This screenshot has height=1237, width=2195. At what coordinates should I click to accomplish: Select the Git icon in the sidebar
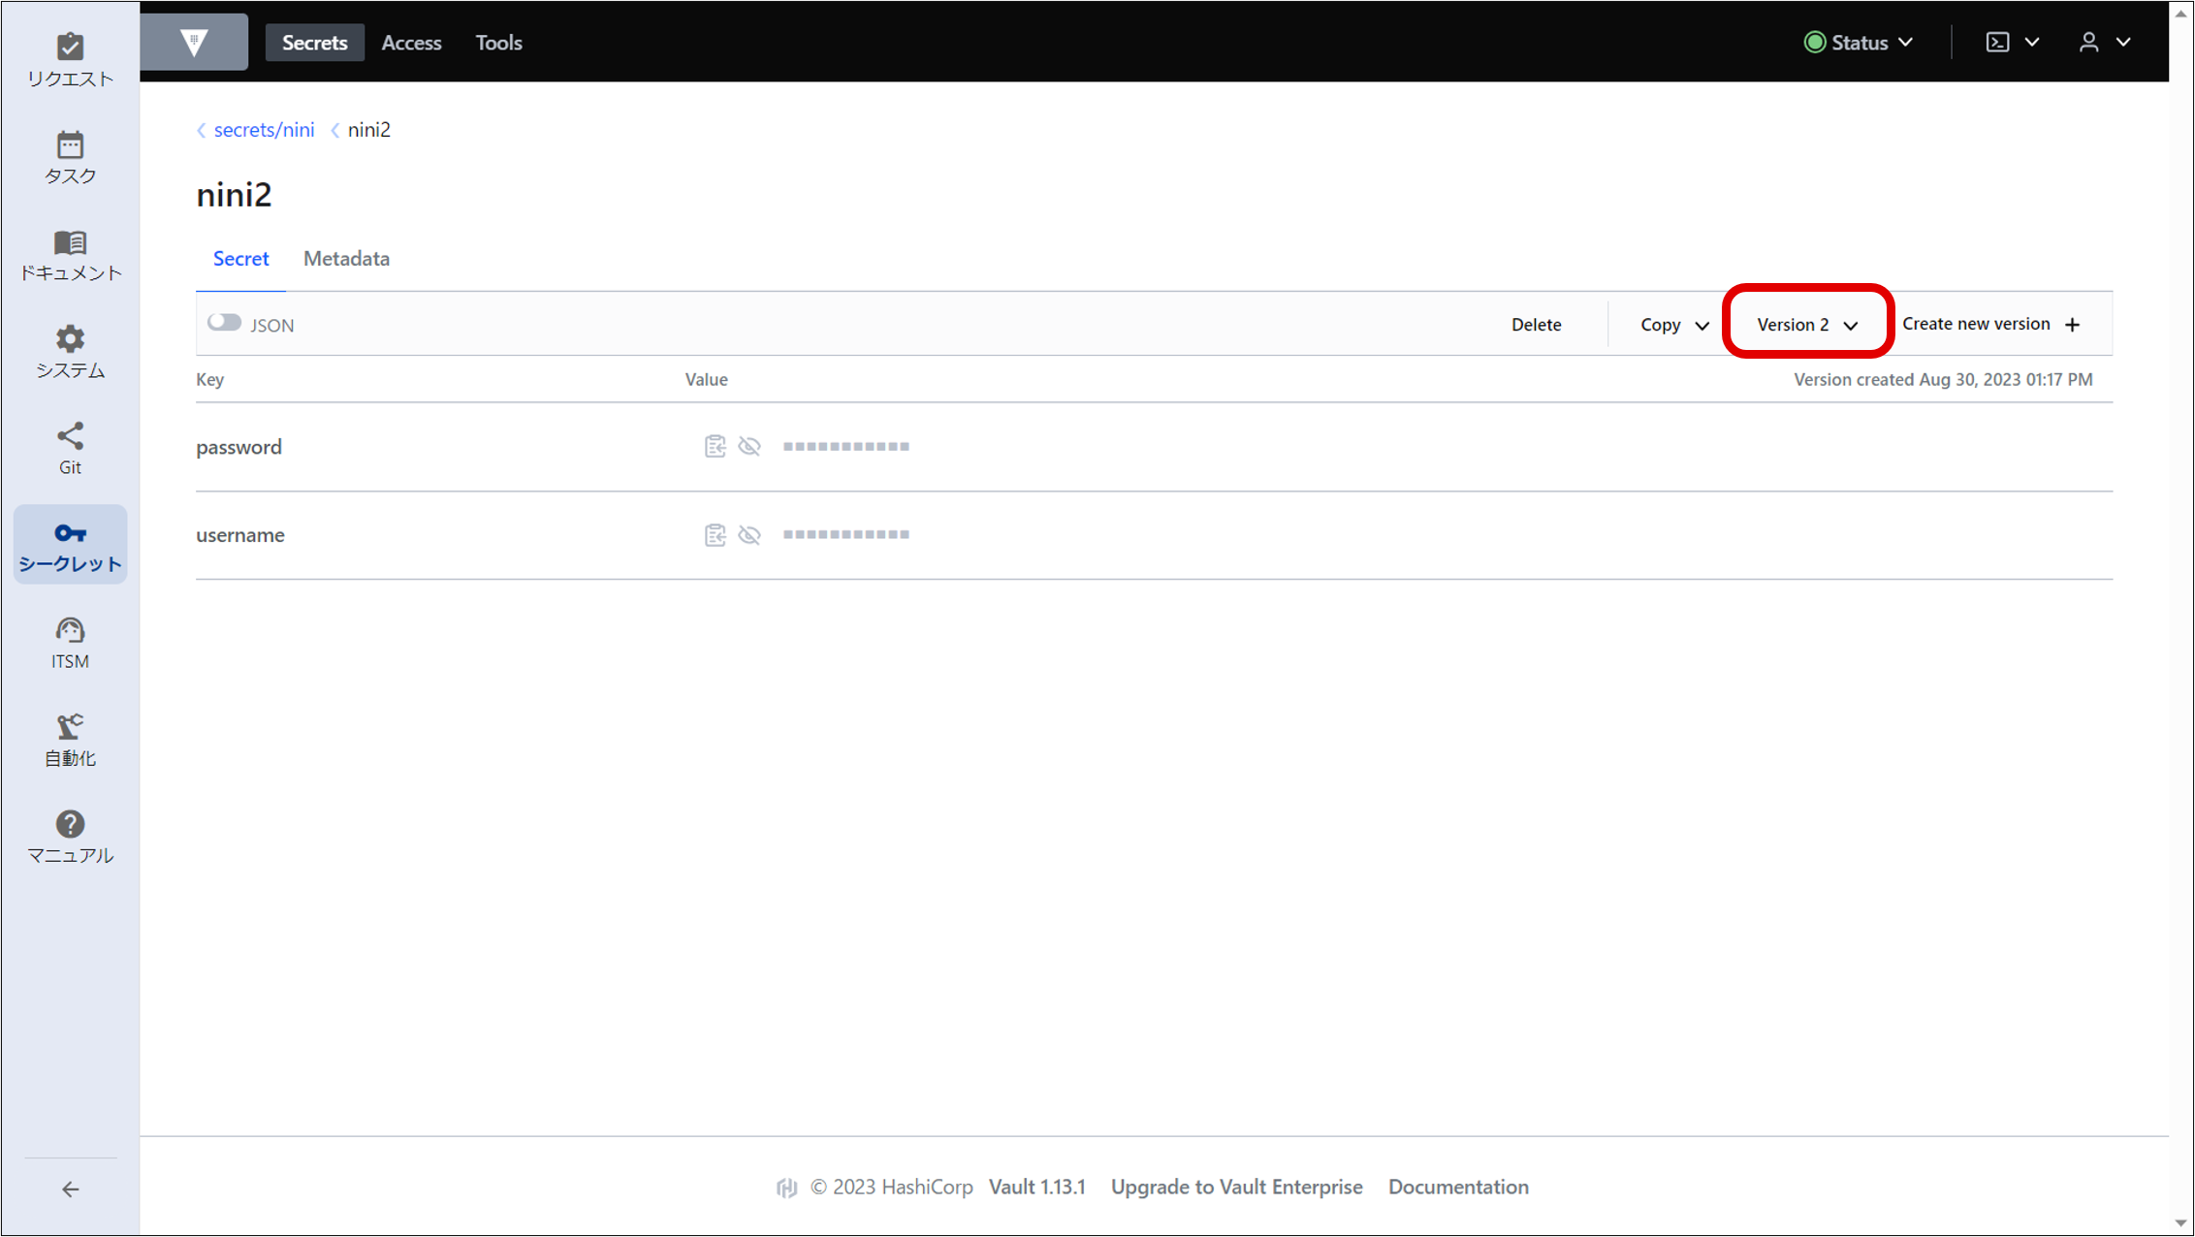coord(69,446)
